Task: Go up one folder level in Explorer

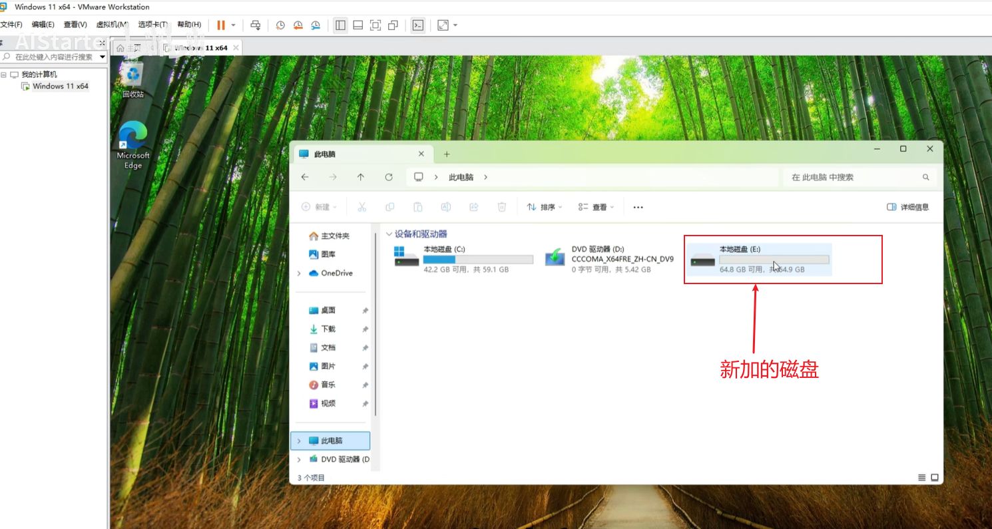Action: (360, 177)
